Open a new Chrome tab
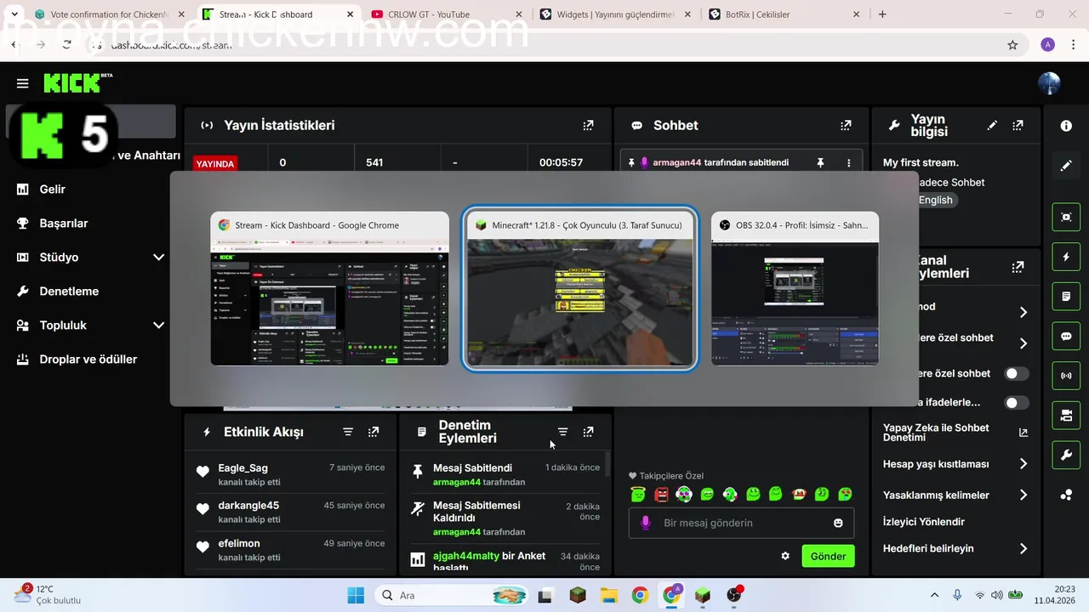This screenshot has height=612, width=1089. tap(882, 14)
